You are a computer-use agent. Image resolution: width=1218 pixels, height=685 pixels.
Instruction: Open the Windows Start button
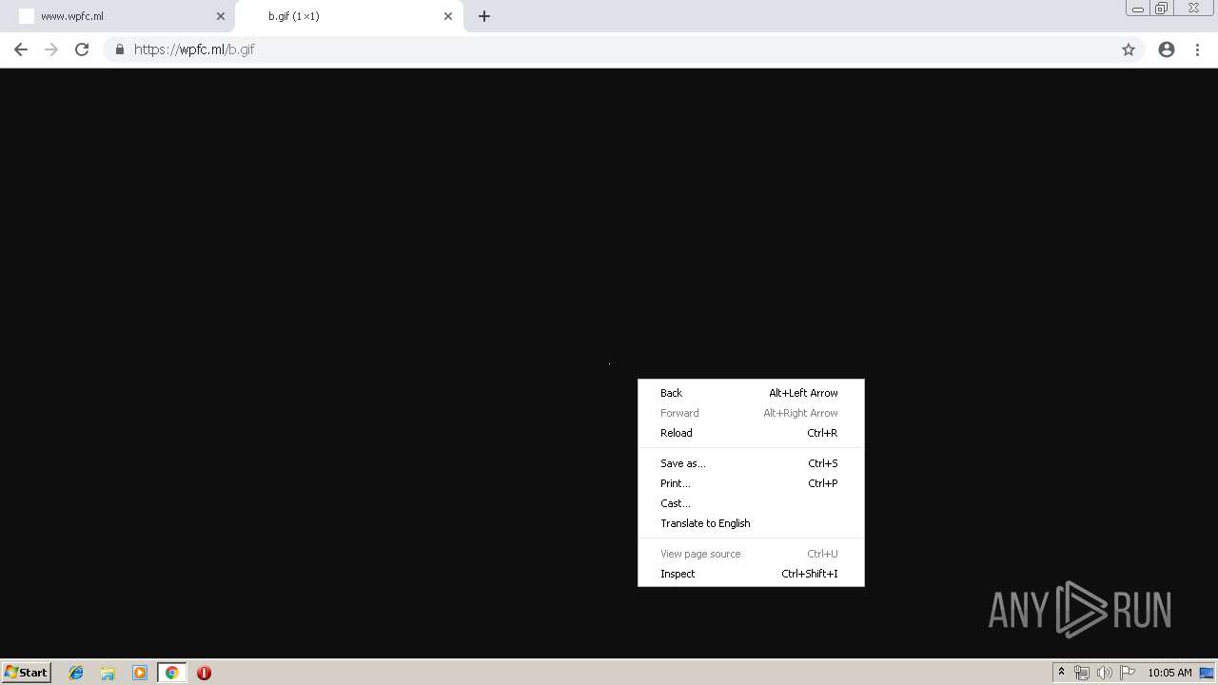(26, 673)
